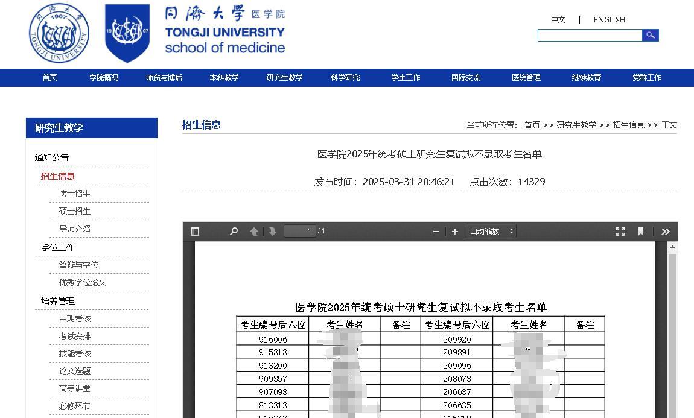Open the PDF viewer tools double-arrow menu
Image resolution: width=694 pixels, height=418 pixels.
pyautogui.click(x=665, y=232)
